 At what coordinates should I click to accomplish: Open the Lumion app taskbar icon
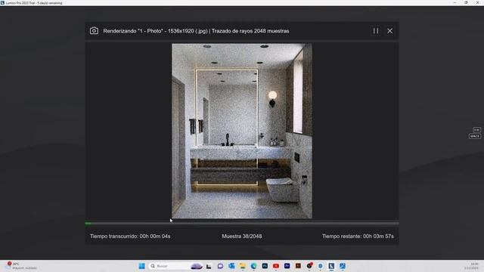(x=331, y=266)
